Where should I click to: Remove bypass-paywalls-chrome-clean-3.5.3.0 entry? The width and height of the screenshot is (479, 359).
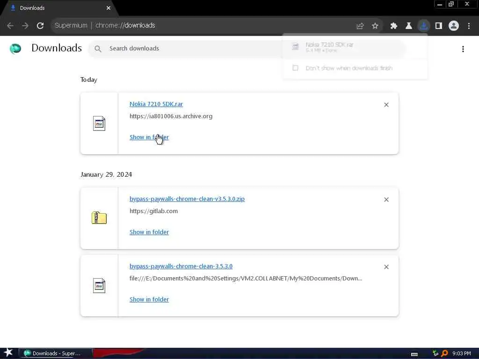pyautogui.click(x=386, y=267)
